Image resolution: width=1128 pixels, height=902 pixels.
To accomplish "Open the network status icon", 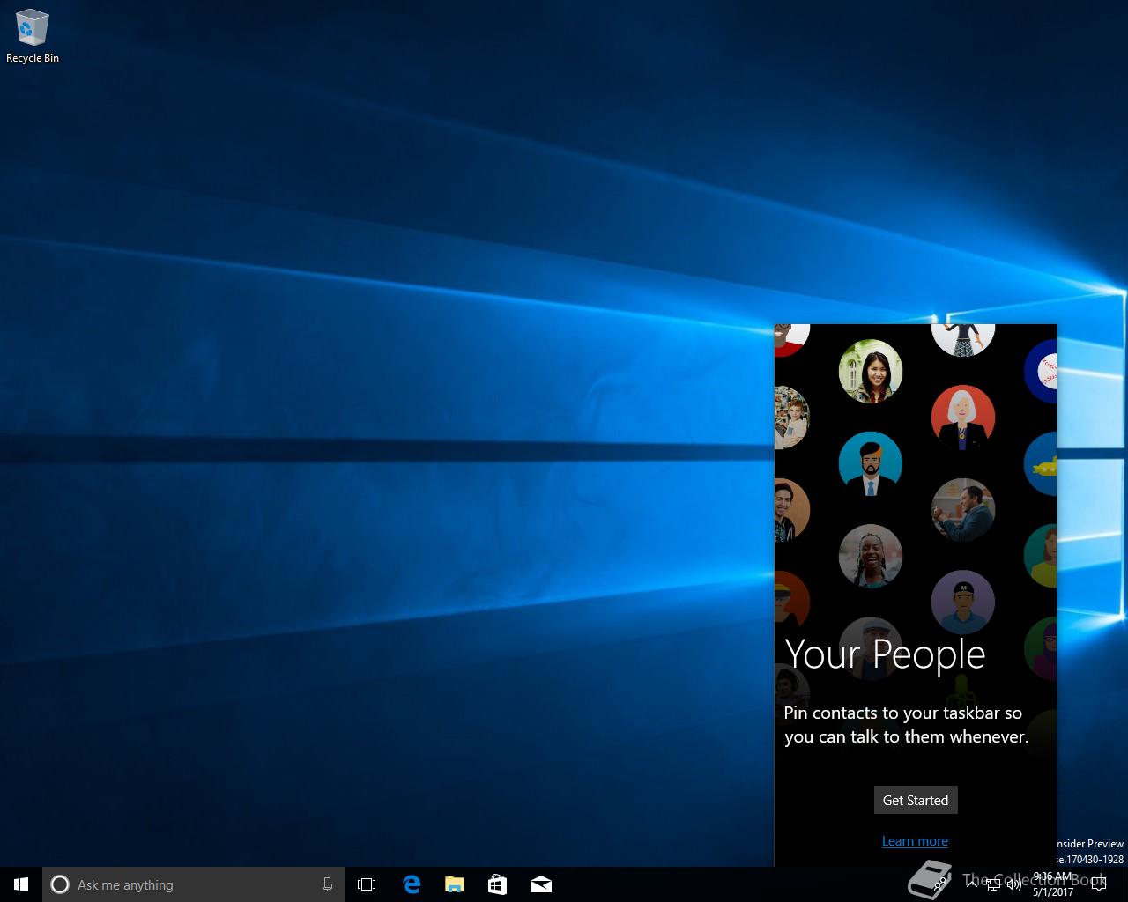I will click(x=993, y=884).
